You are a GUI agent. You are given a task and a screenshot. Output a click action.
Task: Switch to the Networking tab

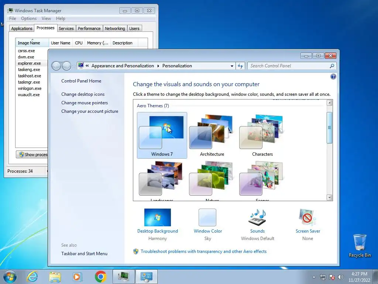tap(115, 28)
